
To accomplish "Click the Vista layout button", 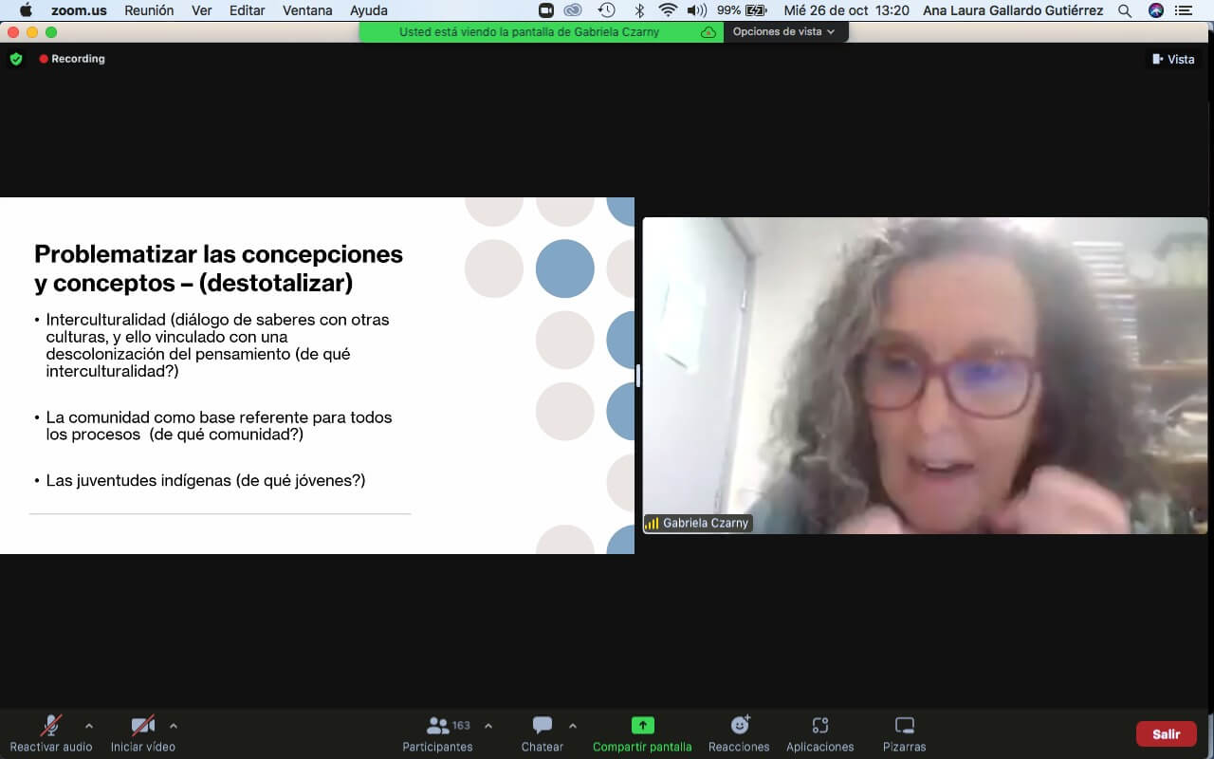I will (1173, 59).
